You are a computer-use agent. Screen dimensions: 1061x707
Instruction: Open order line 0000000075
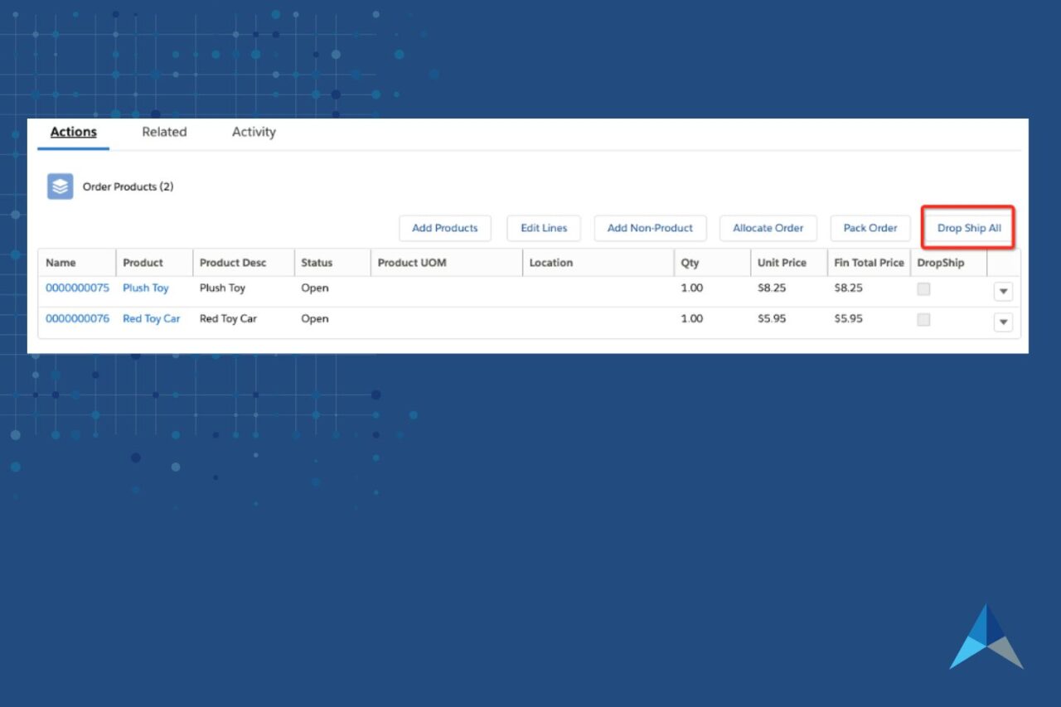[x=77, y=288]
